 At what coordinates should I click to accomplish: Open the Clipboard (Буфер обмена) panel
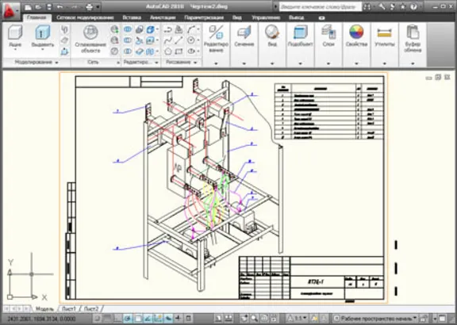413,32
